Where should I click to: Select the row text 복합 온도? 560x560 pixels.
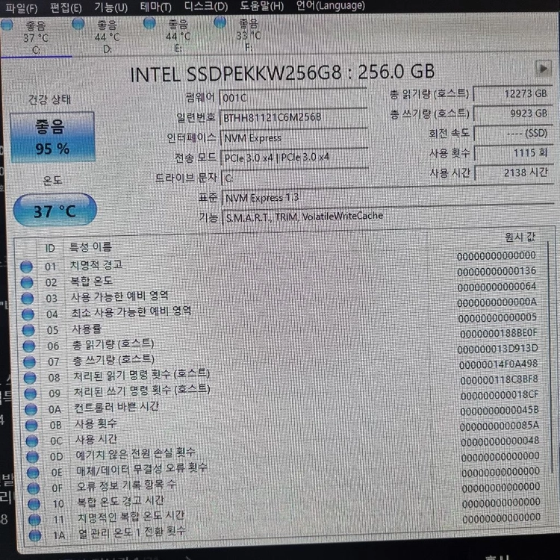[x=91, y=281]
